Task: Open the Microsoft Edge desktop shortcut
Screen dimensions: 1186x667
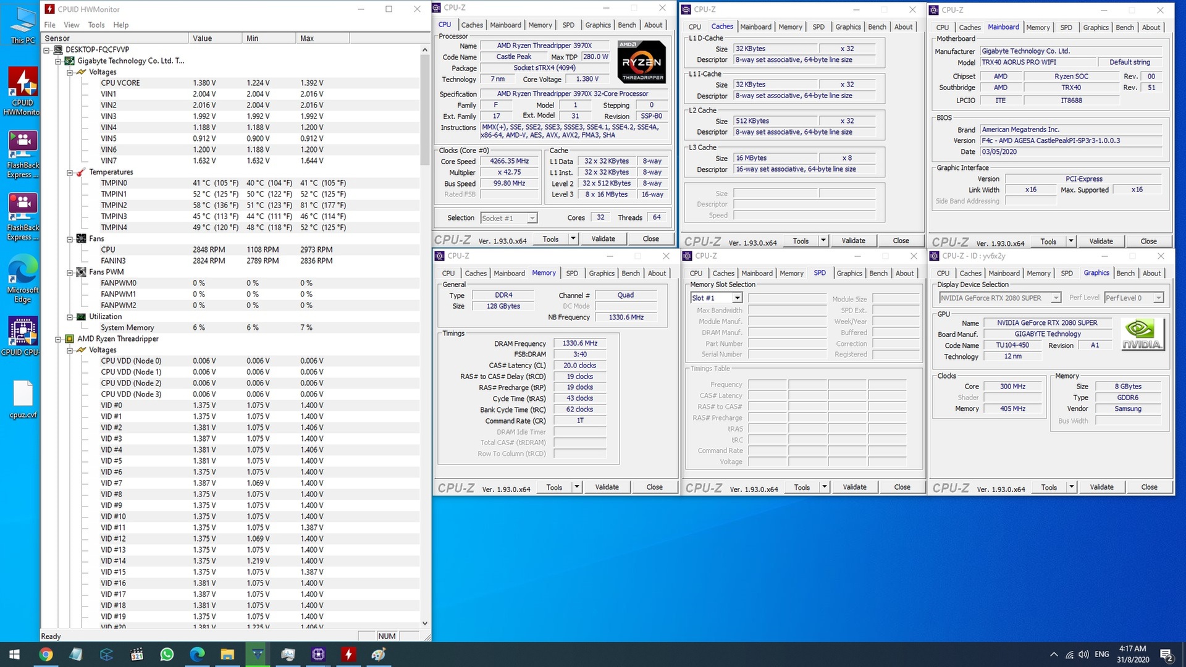Action: tap(22, 279)
